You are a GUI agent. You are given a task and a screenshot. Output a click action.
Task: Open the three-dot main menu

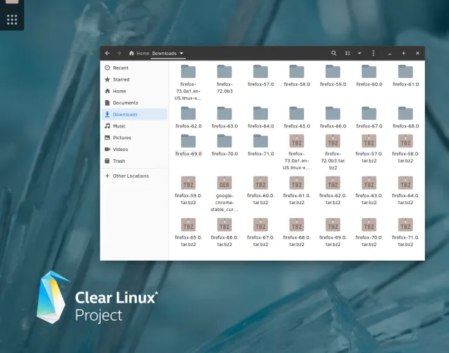click(x=373, y=53)
